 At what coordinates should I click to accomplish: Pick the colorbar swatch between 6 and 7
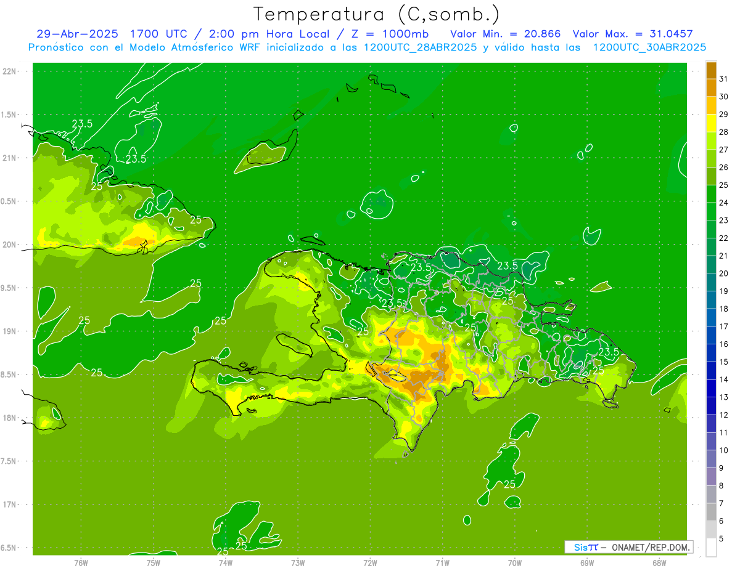pyautogui.click(x=711, y=512)
